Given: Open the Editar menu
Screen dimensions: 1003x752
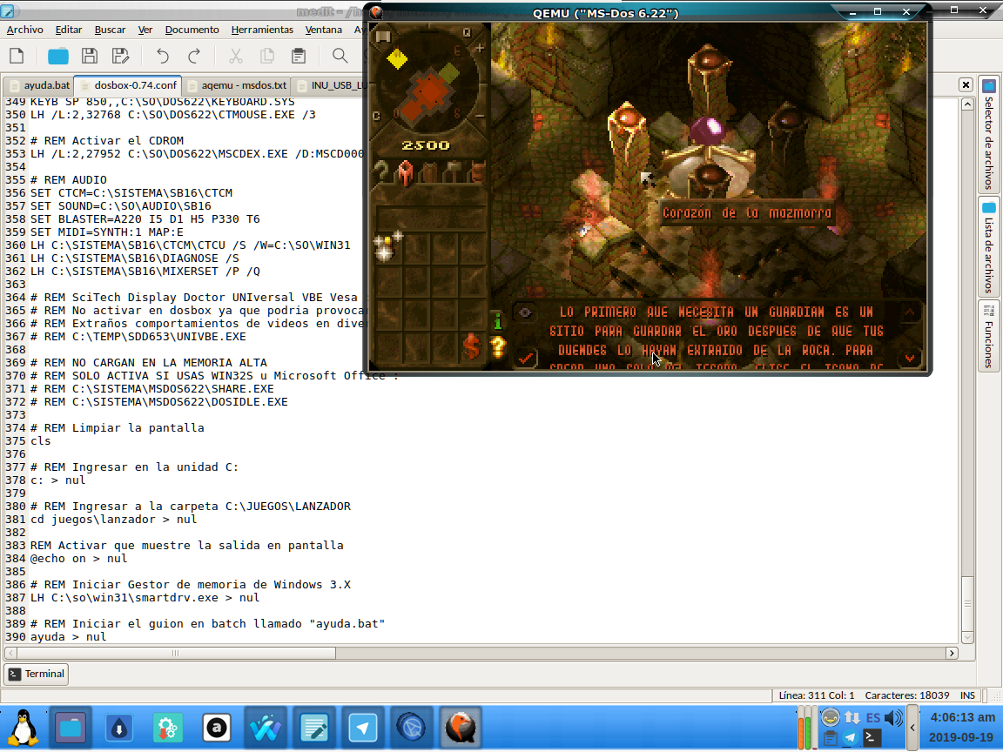Looking at the screenshot, I should 69,30.
